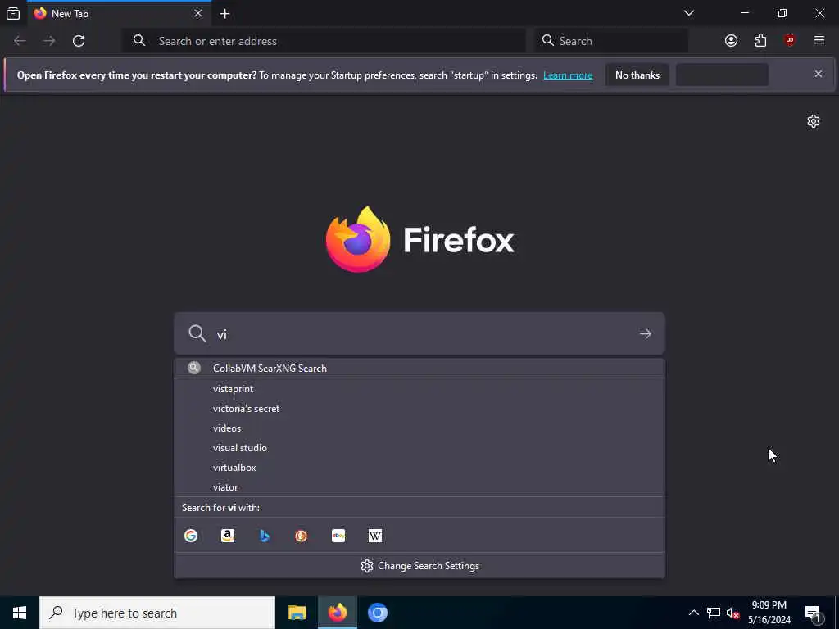
Task: Search vi with Wikipedia icon
Action: pos(375,536)
